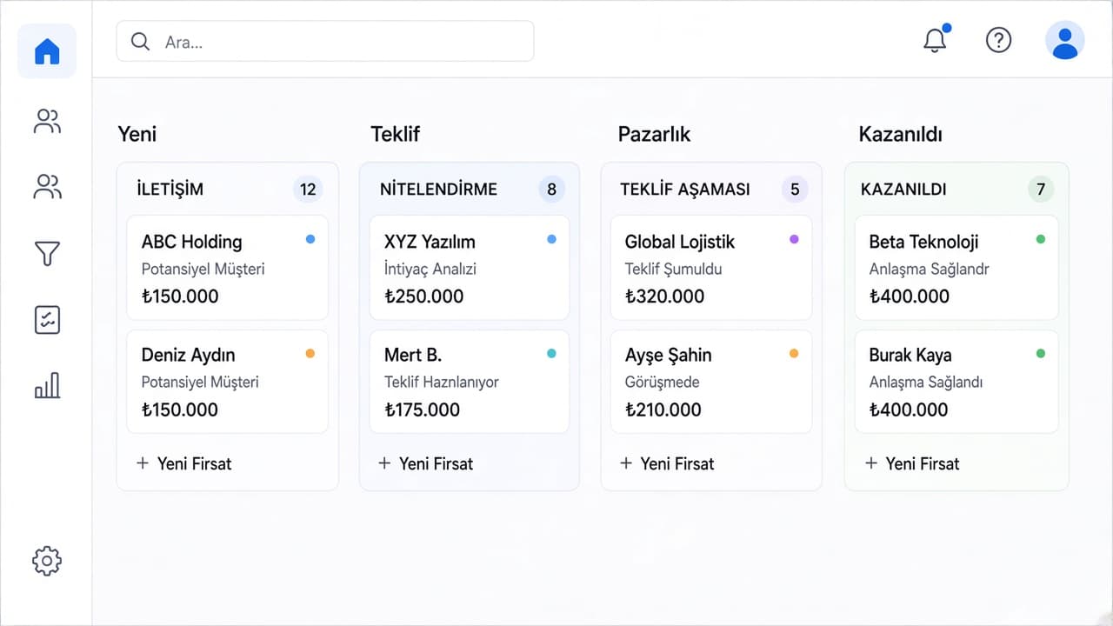Open the bar chart reports icon
The width and height of the screenshot is (1113, 626).
[47, 385]
